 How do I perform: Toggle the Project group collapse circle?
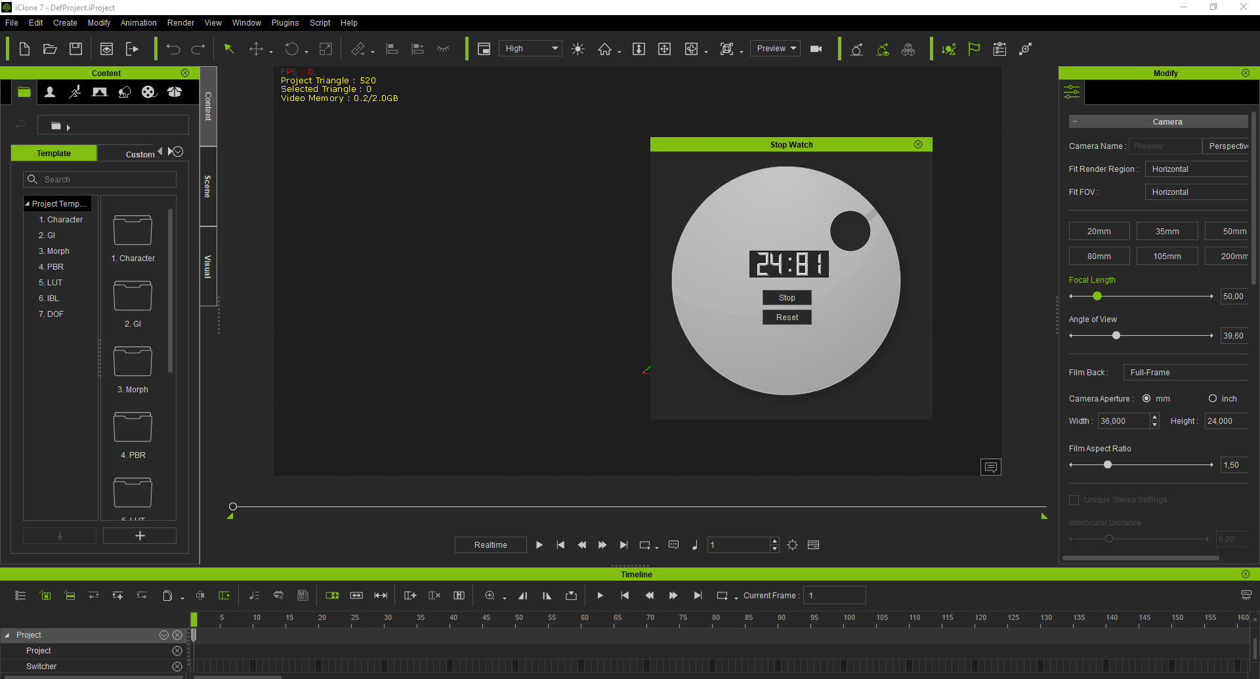[164, 635]
